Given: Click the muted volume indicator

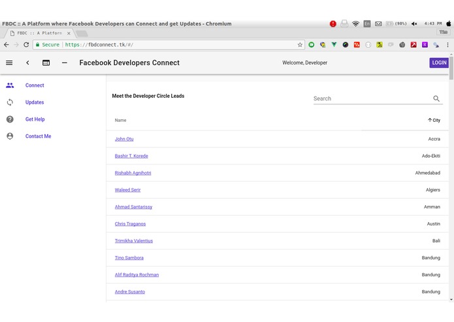Looking at the screenshot, I should (x=414, y=23).
